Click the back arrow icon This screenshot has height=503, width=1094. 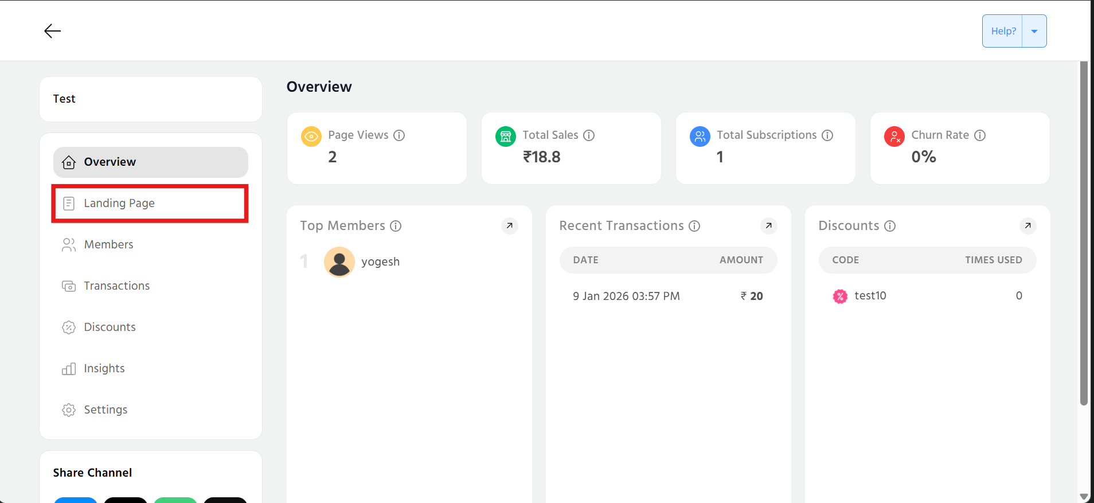[52, 31]
